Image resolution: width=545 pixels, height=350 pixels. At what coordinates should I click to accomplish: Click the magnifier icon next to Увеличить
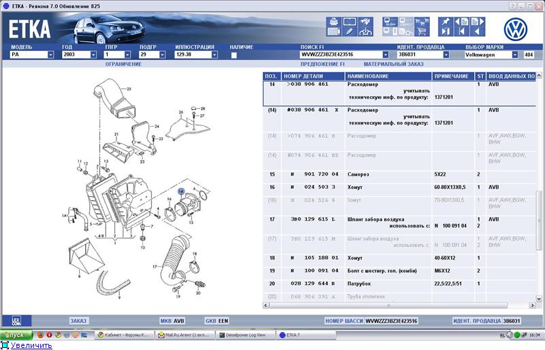coord(5,345)
